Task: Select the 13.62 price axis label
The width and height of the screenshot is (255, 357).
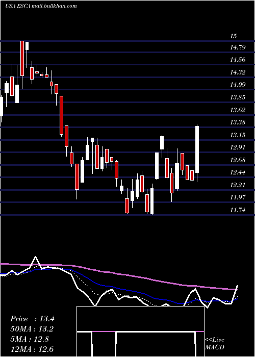Action: [x=238, y=110]
